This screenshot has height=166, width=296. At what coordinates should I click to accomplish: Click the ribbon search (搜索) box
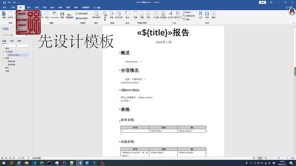97,7
